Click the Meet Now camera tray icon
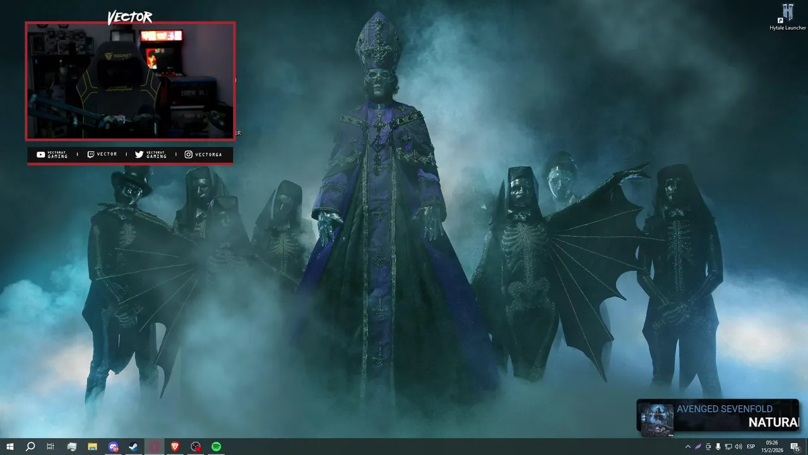 tap(708, 447)
